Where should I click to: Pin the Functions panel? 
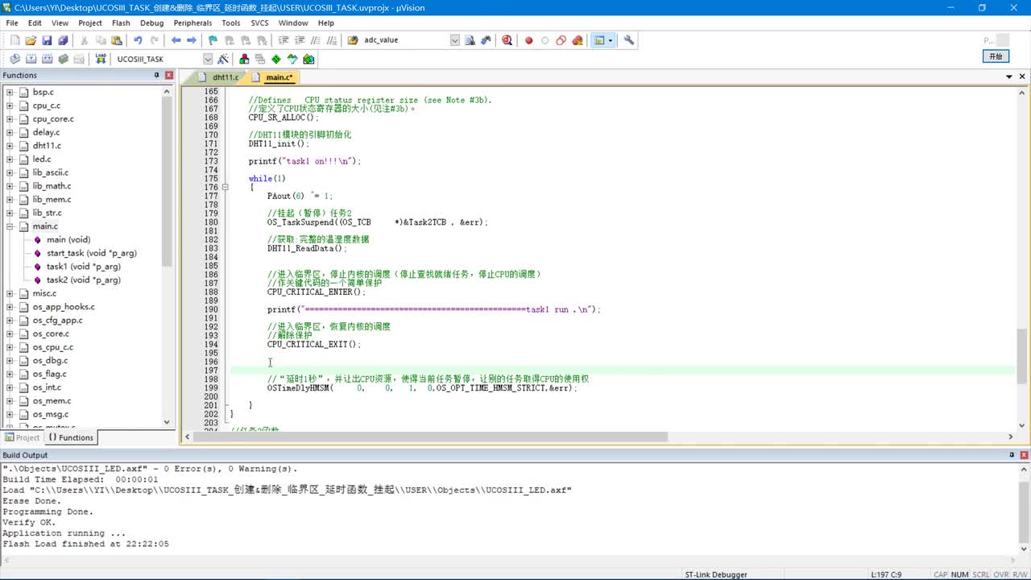157,75
